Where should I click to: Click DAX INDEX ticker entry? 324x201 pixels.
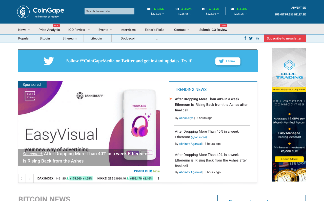tap(65, 178)
